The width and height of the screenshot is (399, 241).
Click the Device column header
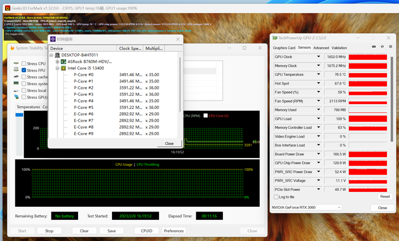pyautogui.click(x=83, y=48)
